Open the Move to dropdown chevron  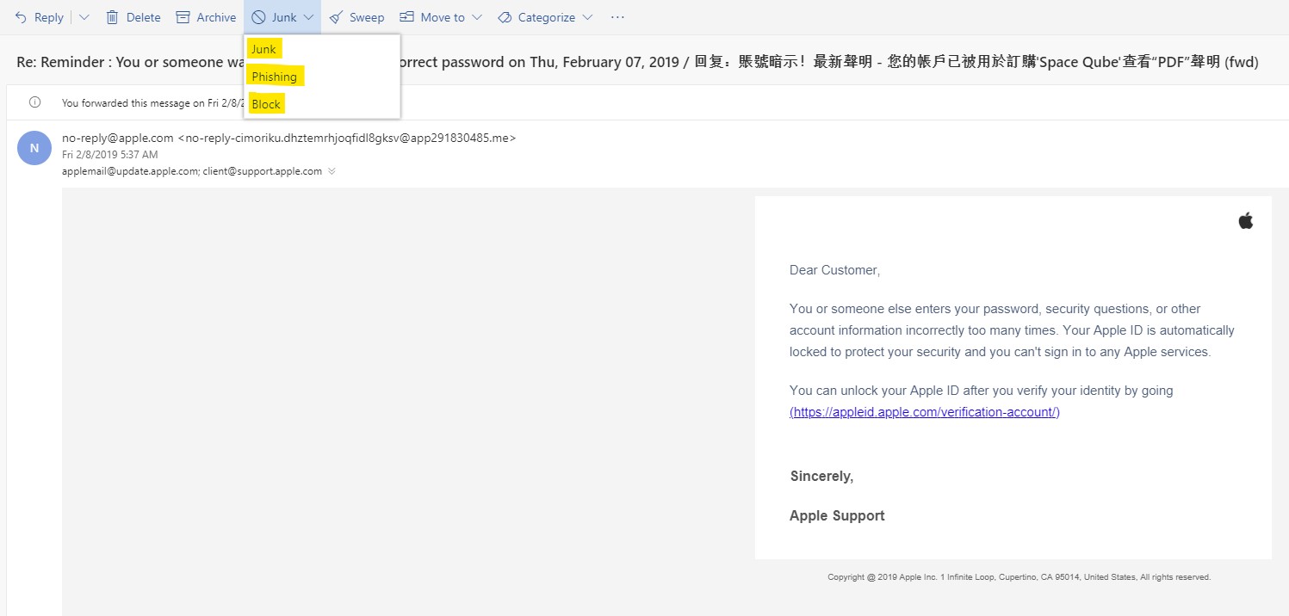[477, 17]
